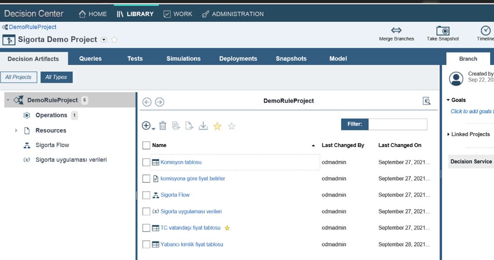
Task: Open the Sigorta Flow link in list
Action: [x=175, y=195]
